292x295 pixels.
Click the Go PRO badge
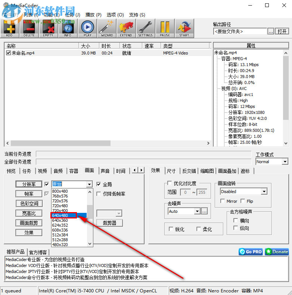251,252
